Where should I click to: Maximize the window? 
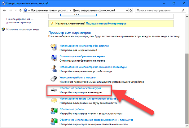click(174, 3)
